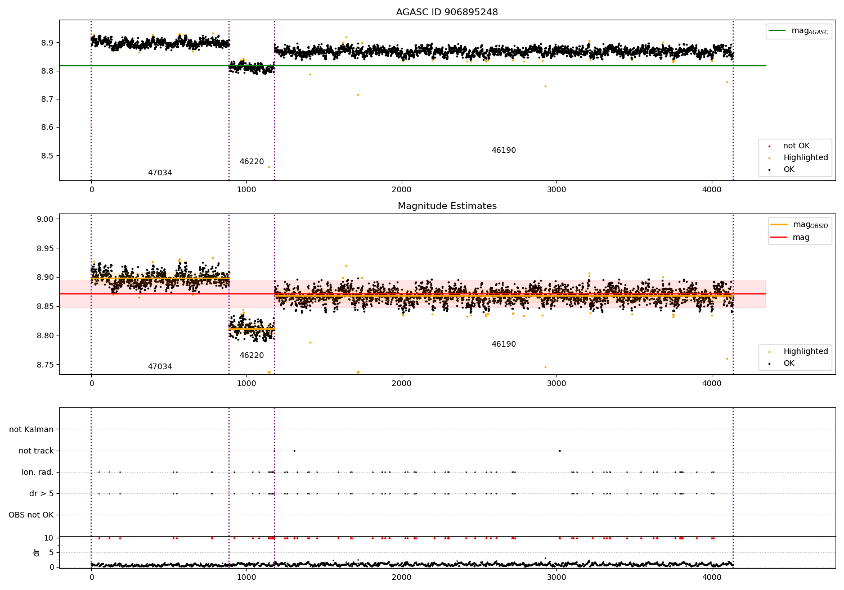Click the mag AGASC legend label text

pos(810,31)
